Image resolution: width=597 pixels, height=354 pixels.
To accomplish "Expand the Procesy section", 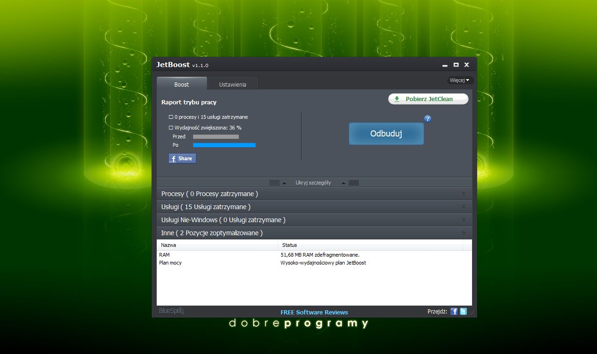I will (x=314, y=194).
